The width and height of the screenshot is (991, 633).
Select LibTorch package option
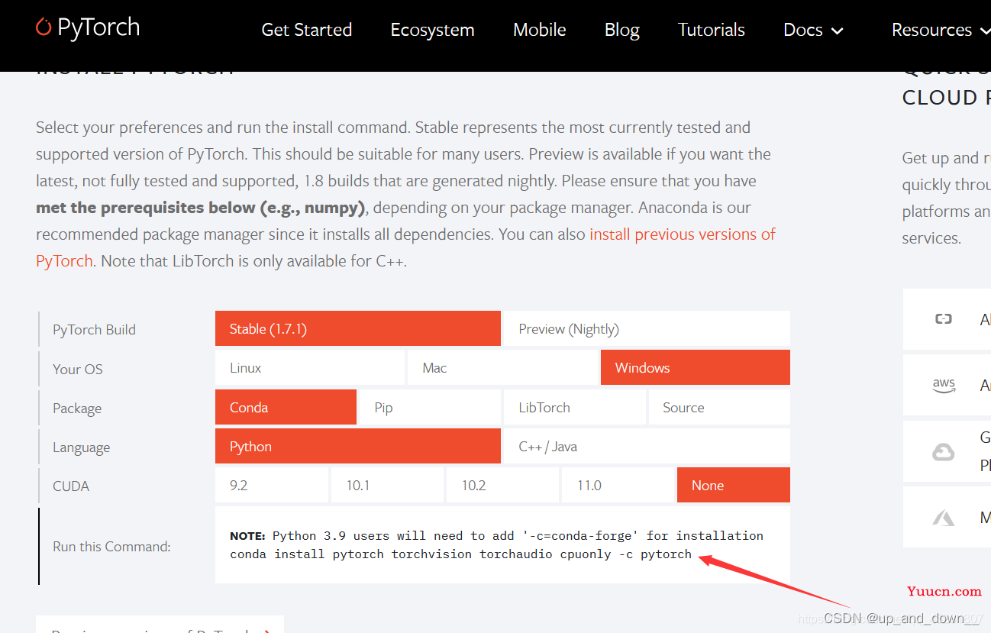point(574,407)
